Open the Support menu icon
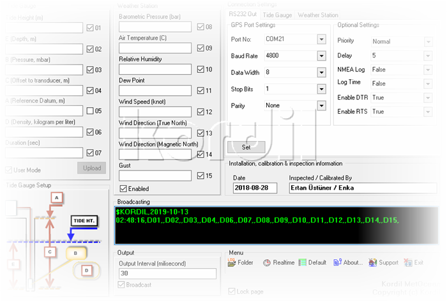The image size is (447, 302). [372, 262]
